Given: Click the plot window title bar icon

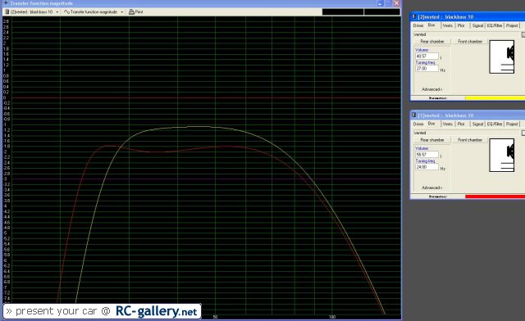Looking at the screenshot, I should click(x=6, y=3).
